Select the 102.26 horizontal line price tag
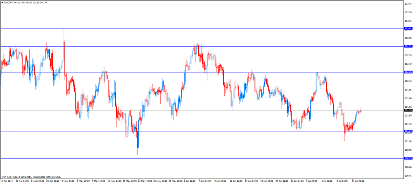Image resolution: width=413 pixels, height=183 pixels. (x=408, y=72)
